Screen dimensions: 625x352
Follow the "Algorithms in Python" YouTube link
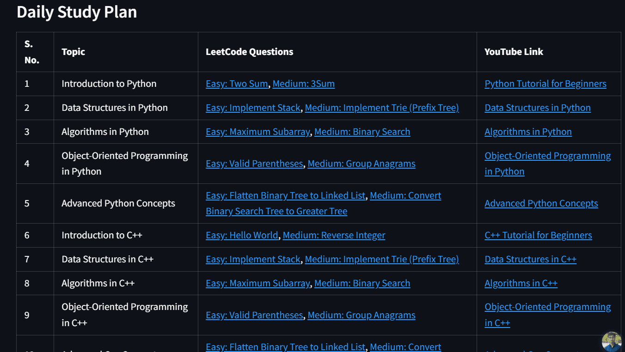pos(528,132)
